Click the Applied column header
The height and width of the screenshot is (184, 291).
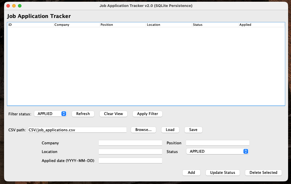[261, 25]
